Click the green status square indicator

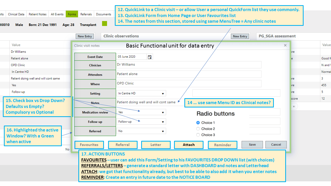[104, 24]
